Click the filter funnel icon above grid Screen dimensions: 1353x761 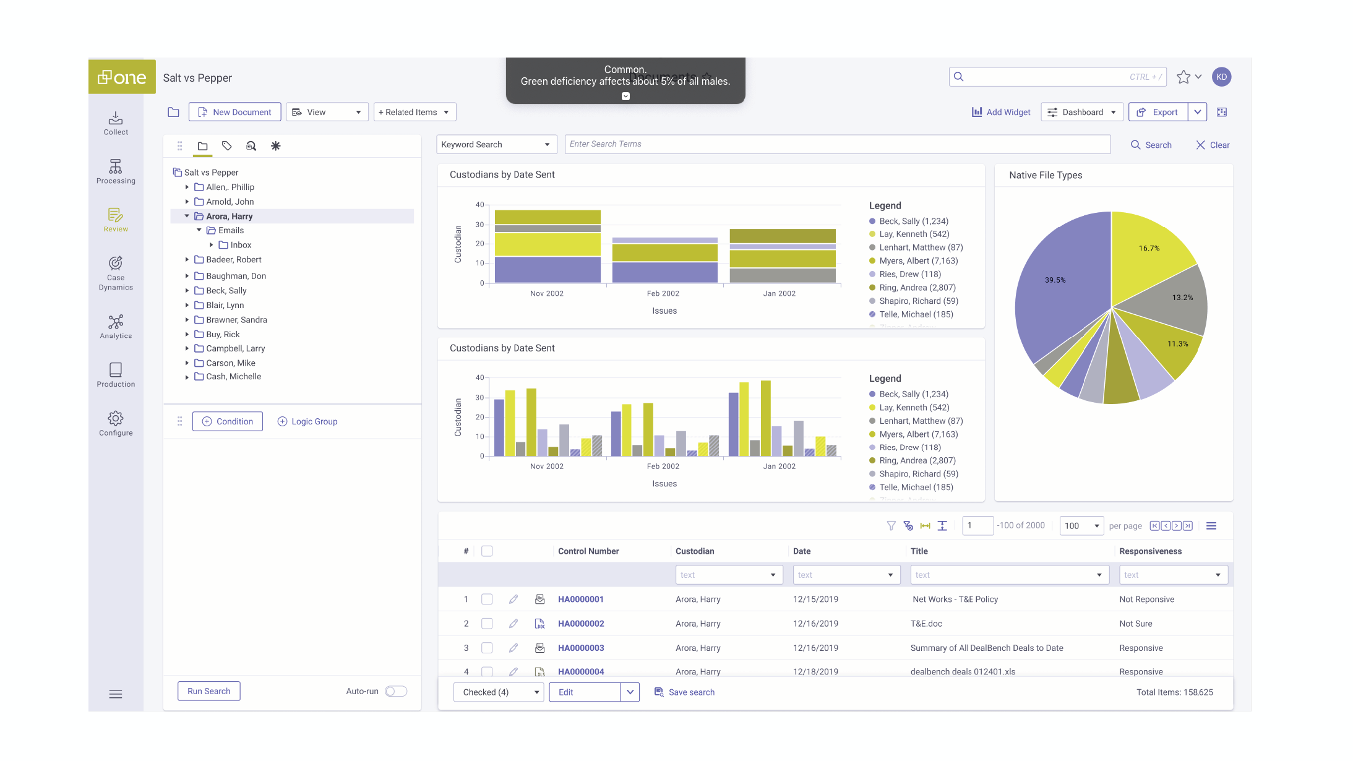891,526
